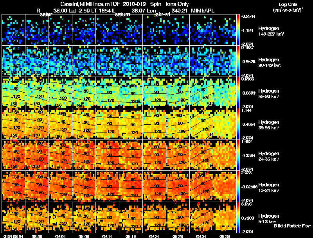Click the color bar beside Hydrogen 149-227 keV

(x=238, y=30)
